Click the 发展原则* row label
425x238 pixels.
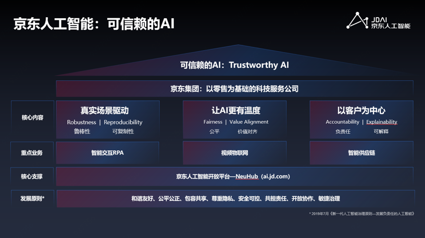(x=32, y=199)
